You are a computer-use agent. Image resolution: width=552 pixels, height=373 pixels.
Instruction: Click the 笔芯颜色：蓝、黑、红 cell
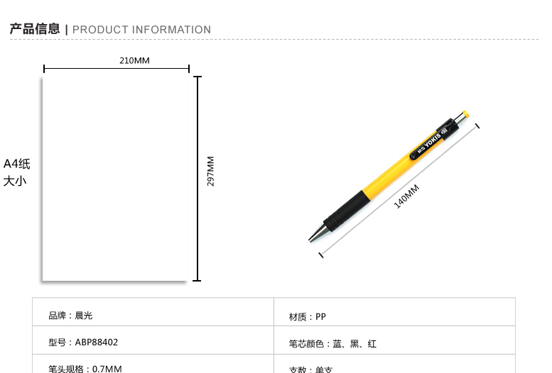coord(394,340)
